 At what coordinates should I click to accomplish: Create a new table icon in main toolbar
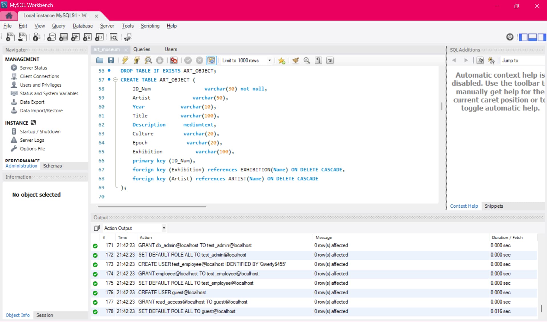tap(63, 37)
